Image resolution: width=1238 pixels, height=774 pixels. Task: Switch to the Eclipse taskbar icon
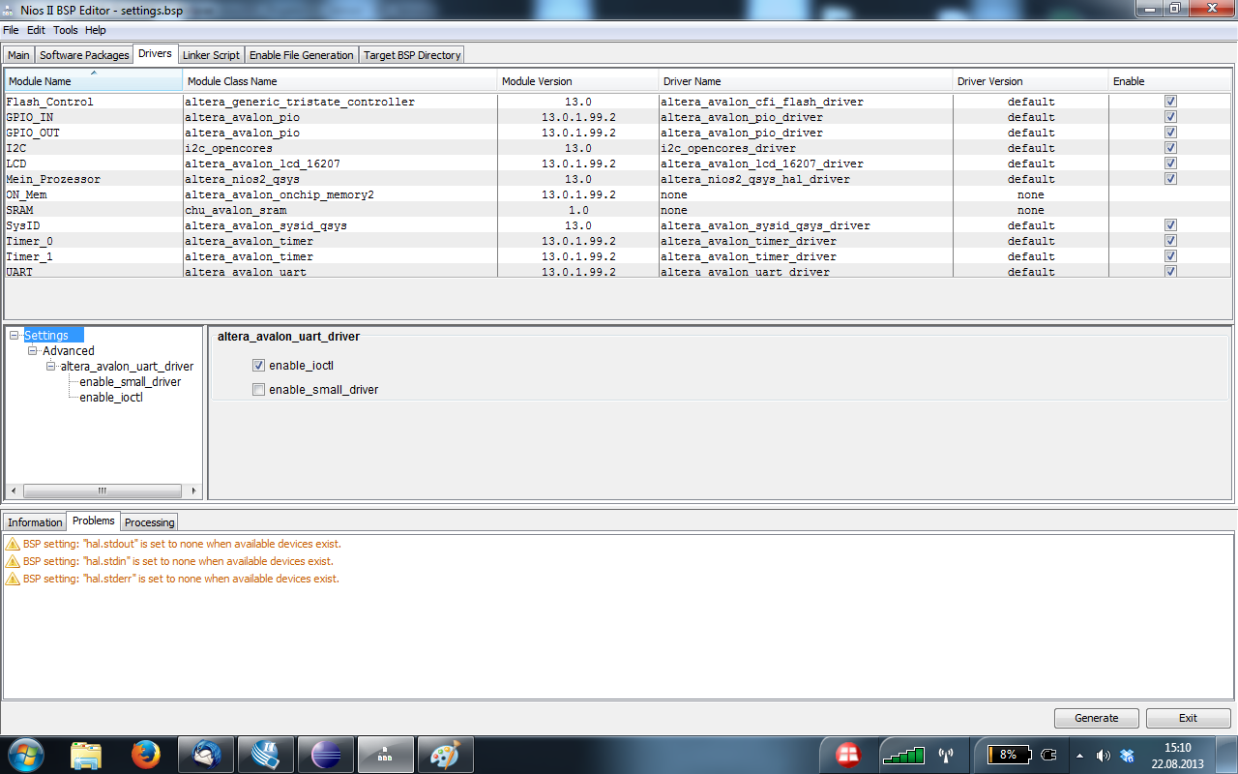click(326, 754)
